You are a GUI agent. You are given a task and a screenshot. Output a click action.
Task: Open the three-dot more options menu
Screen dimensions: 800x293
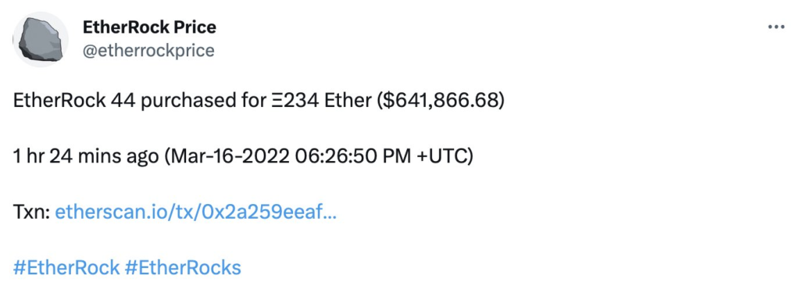tap(776, 27)
